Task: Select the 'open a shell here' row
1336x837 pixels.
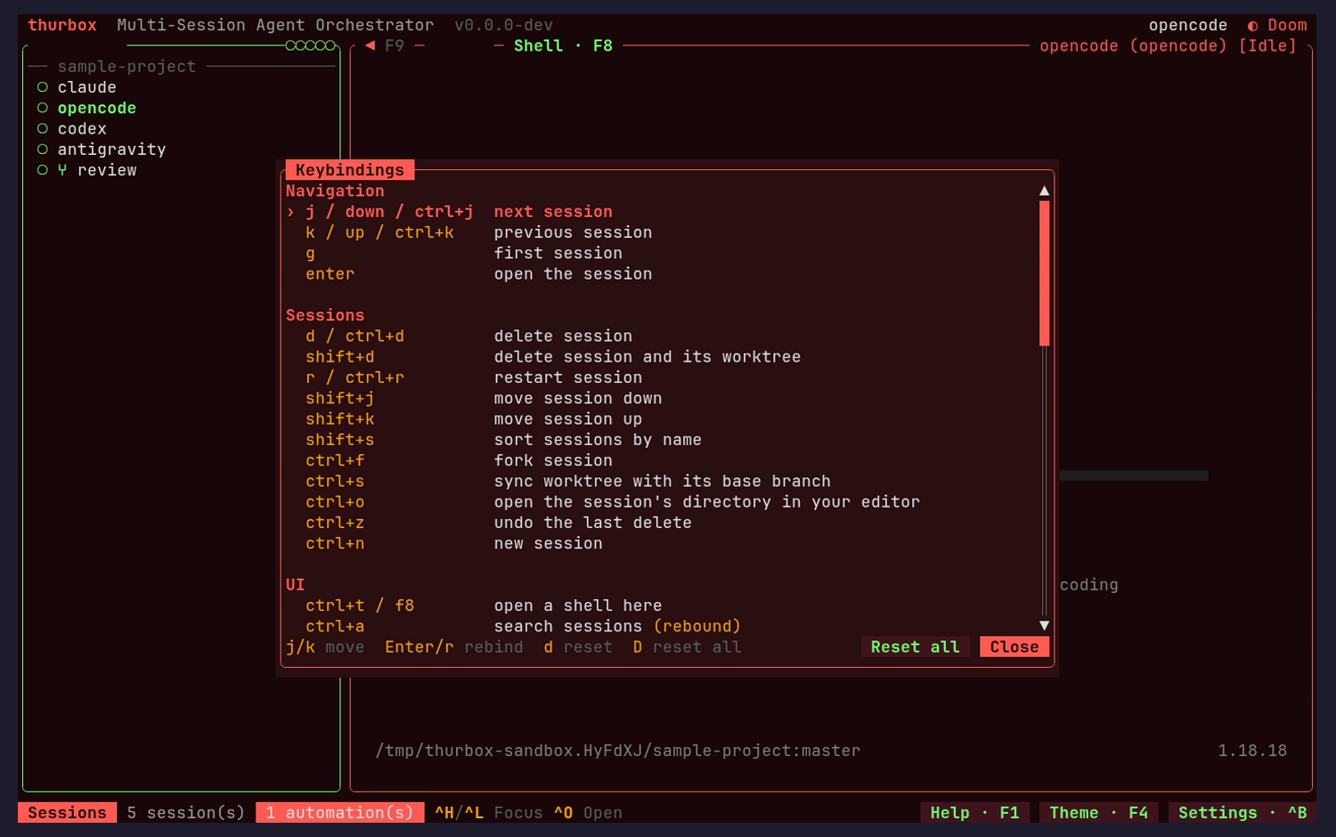Action: pyautogui.click(x=661, y=605)
